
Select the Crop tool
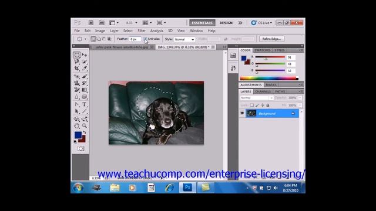point(77,69)
